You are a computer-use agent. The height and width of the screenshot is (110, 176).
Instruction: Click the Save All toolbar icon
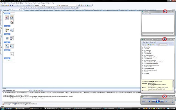pos(12,5)
